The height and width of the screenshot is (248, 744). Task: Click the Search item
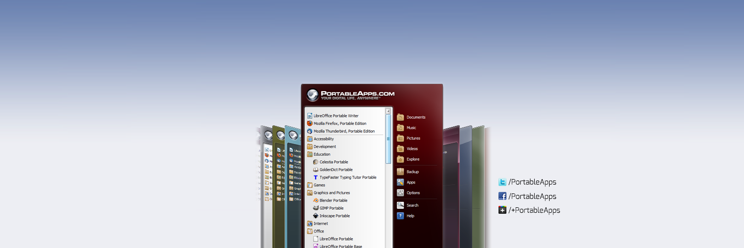[x=408, y=205]
